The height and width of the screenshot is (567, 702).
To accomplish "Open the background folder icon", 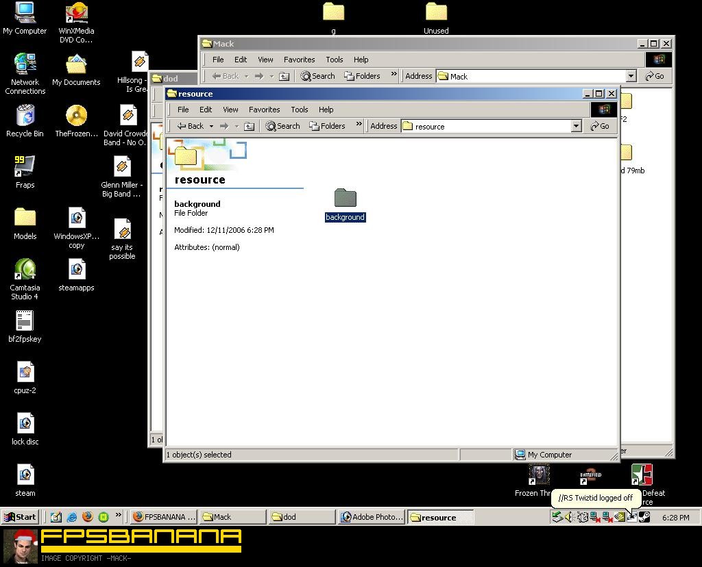I will coord(345,199).
